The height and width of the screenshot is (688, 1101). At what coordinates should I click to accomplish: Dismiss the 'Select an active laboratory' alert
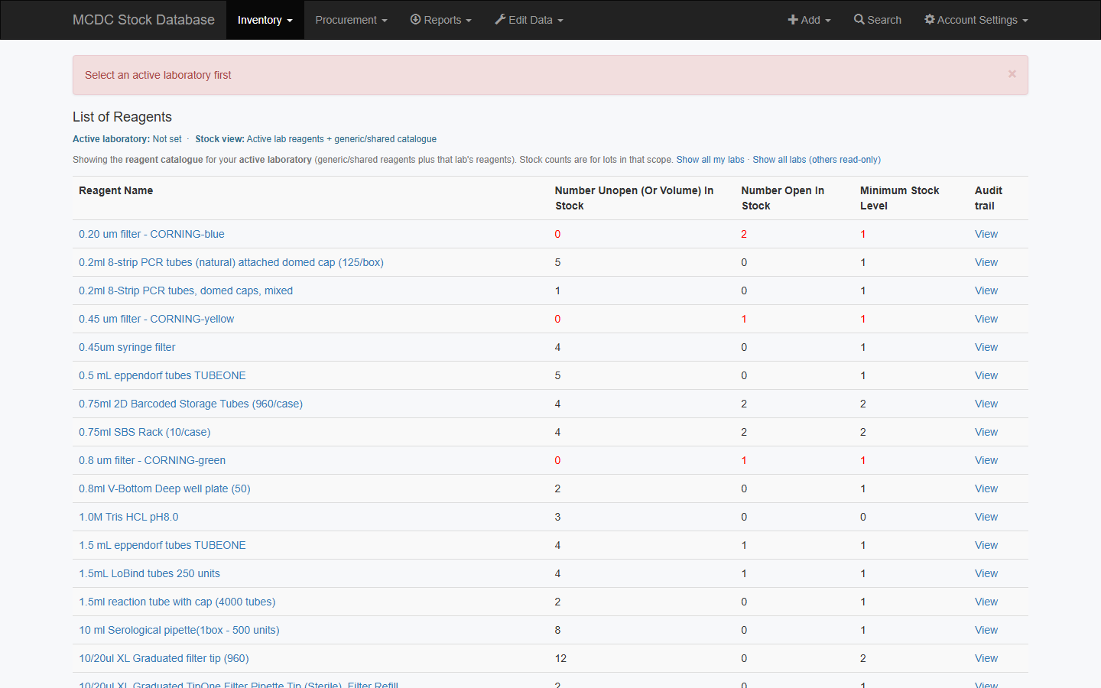click(1012, 74)
